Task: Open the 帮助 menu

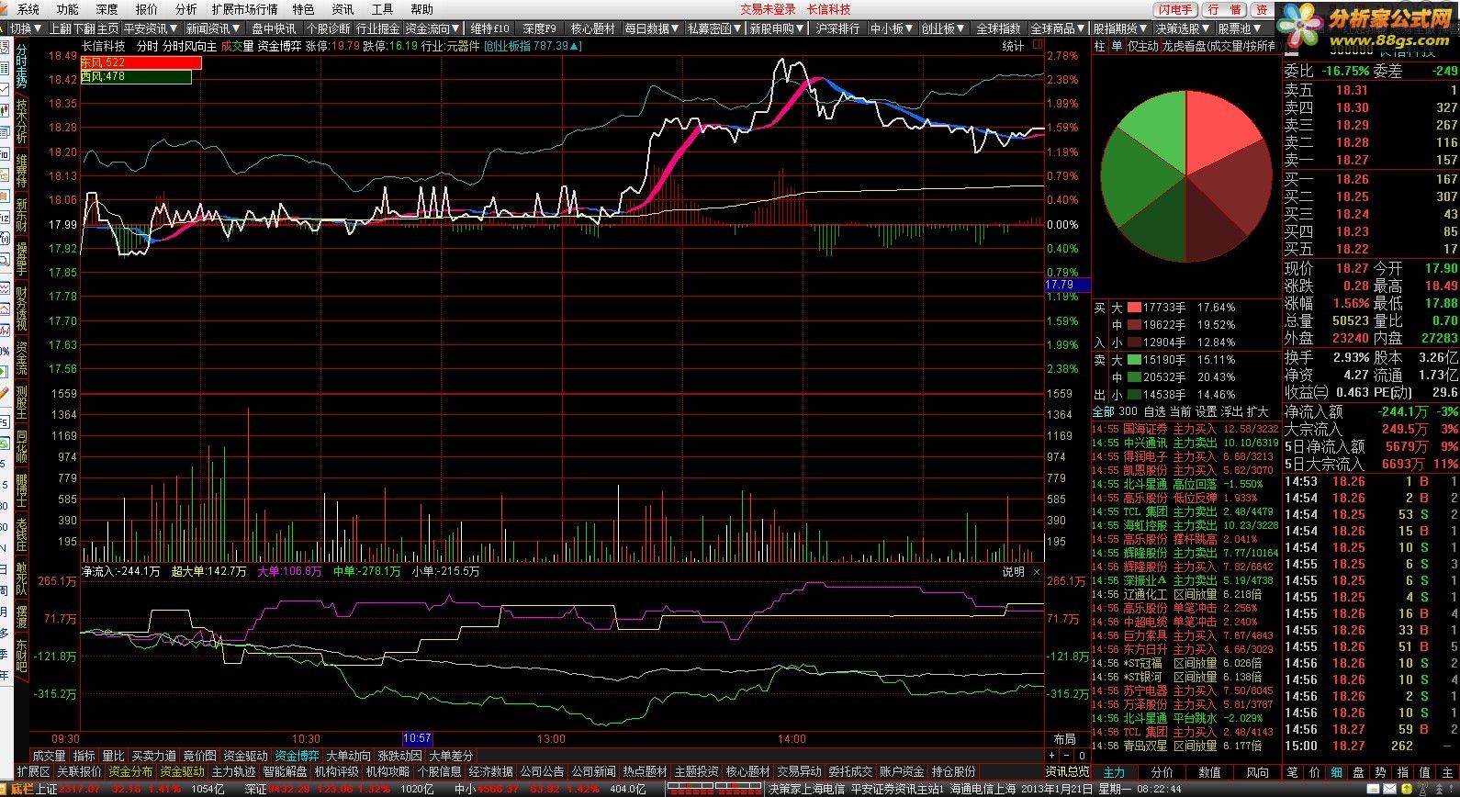Action: tap(421, 9)
